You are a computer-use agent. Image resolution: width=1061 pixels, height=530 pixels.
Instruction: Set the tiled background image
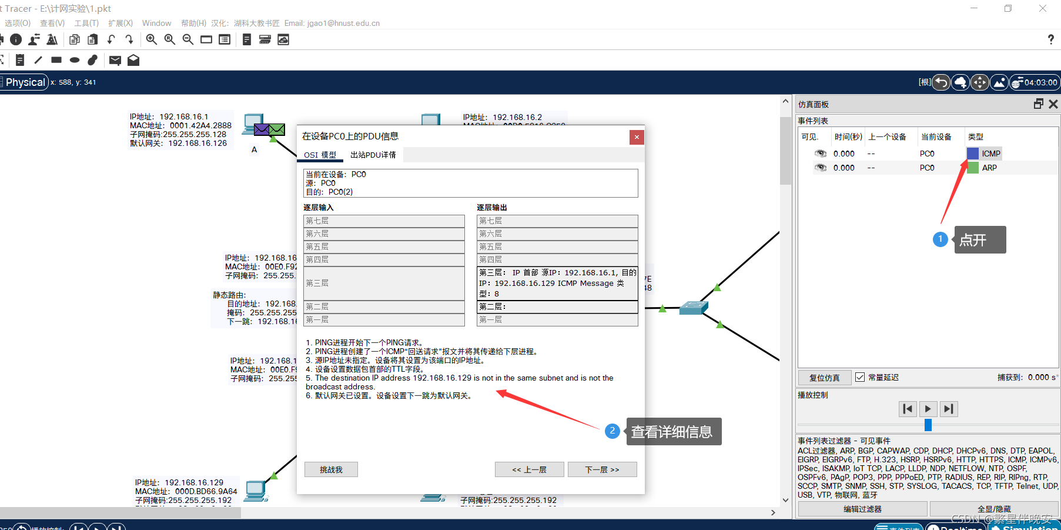999,82
